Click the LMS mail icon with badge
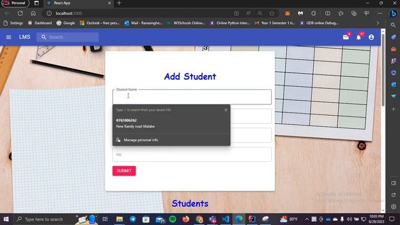Screen dimensions: 400x225 pos(346,37)
